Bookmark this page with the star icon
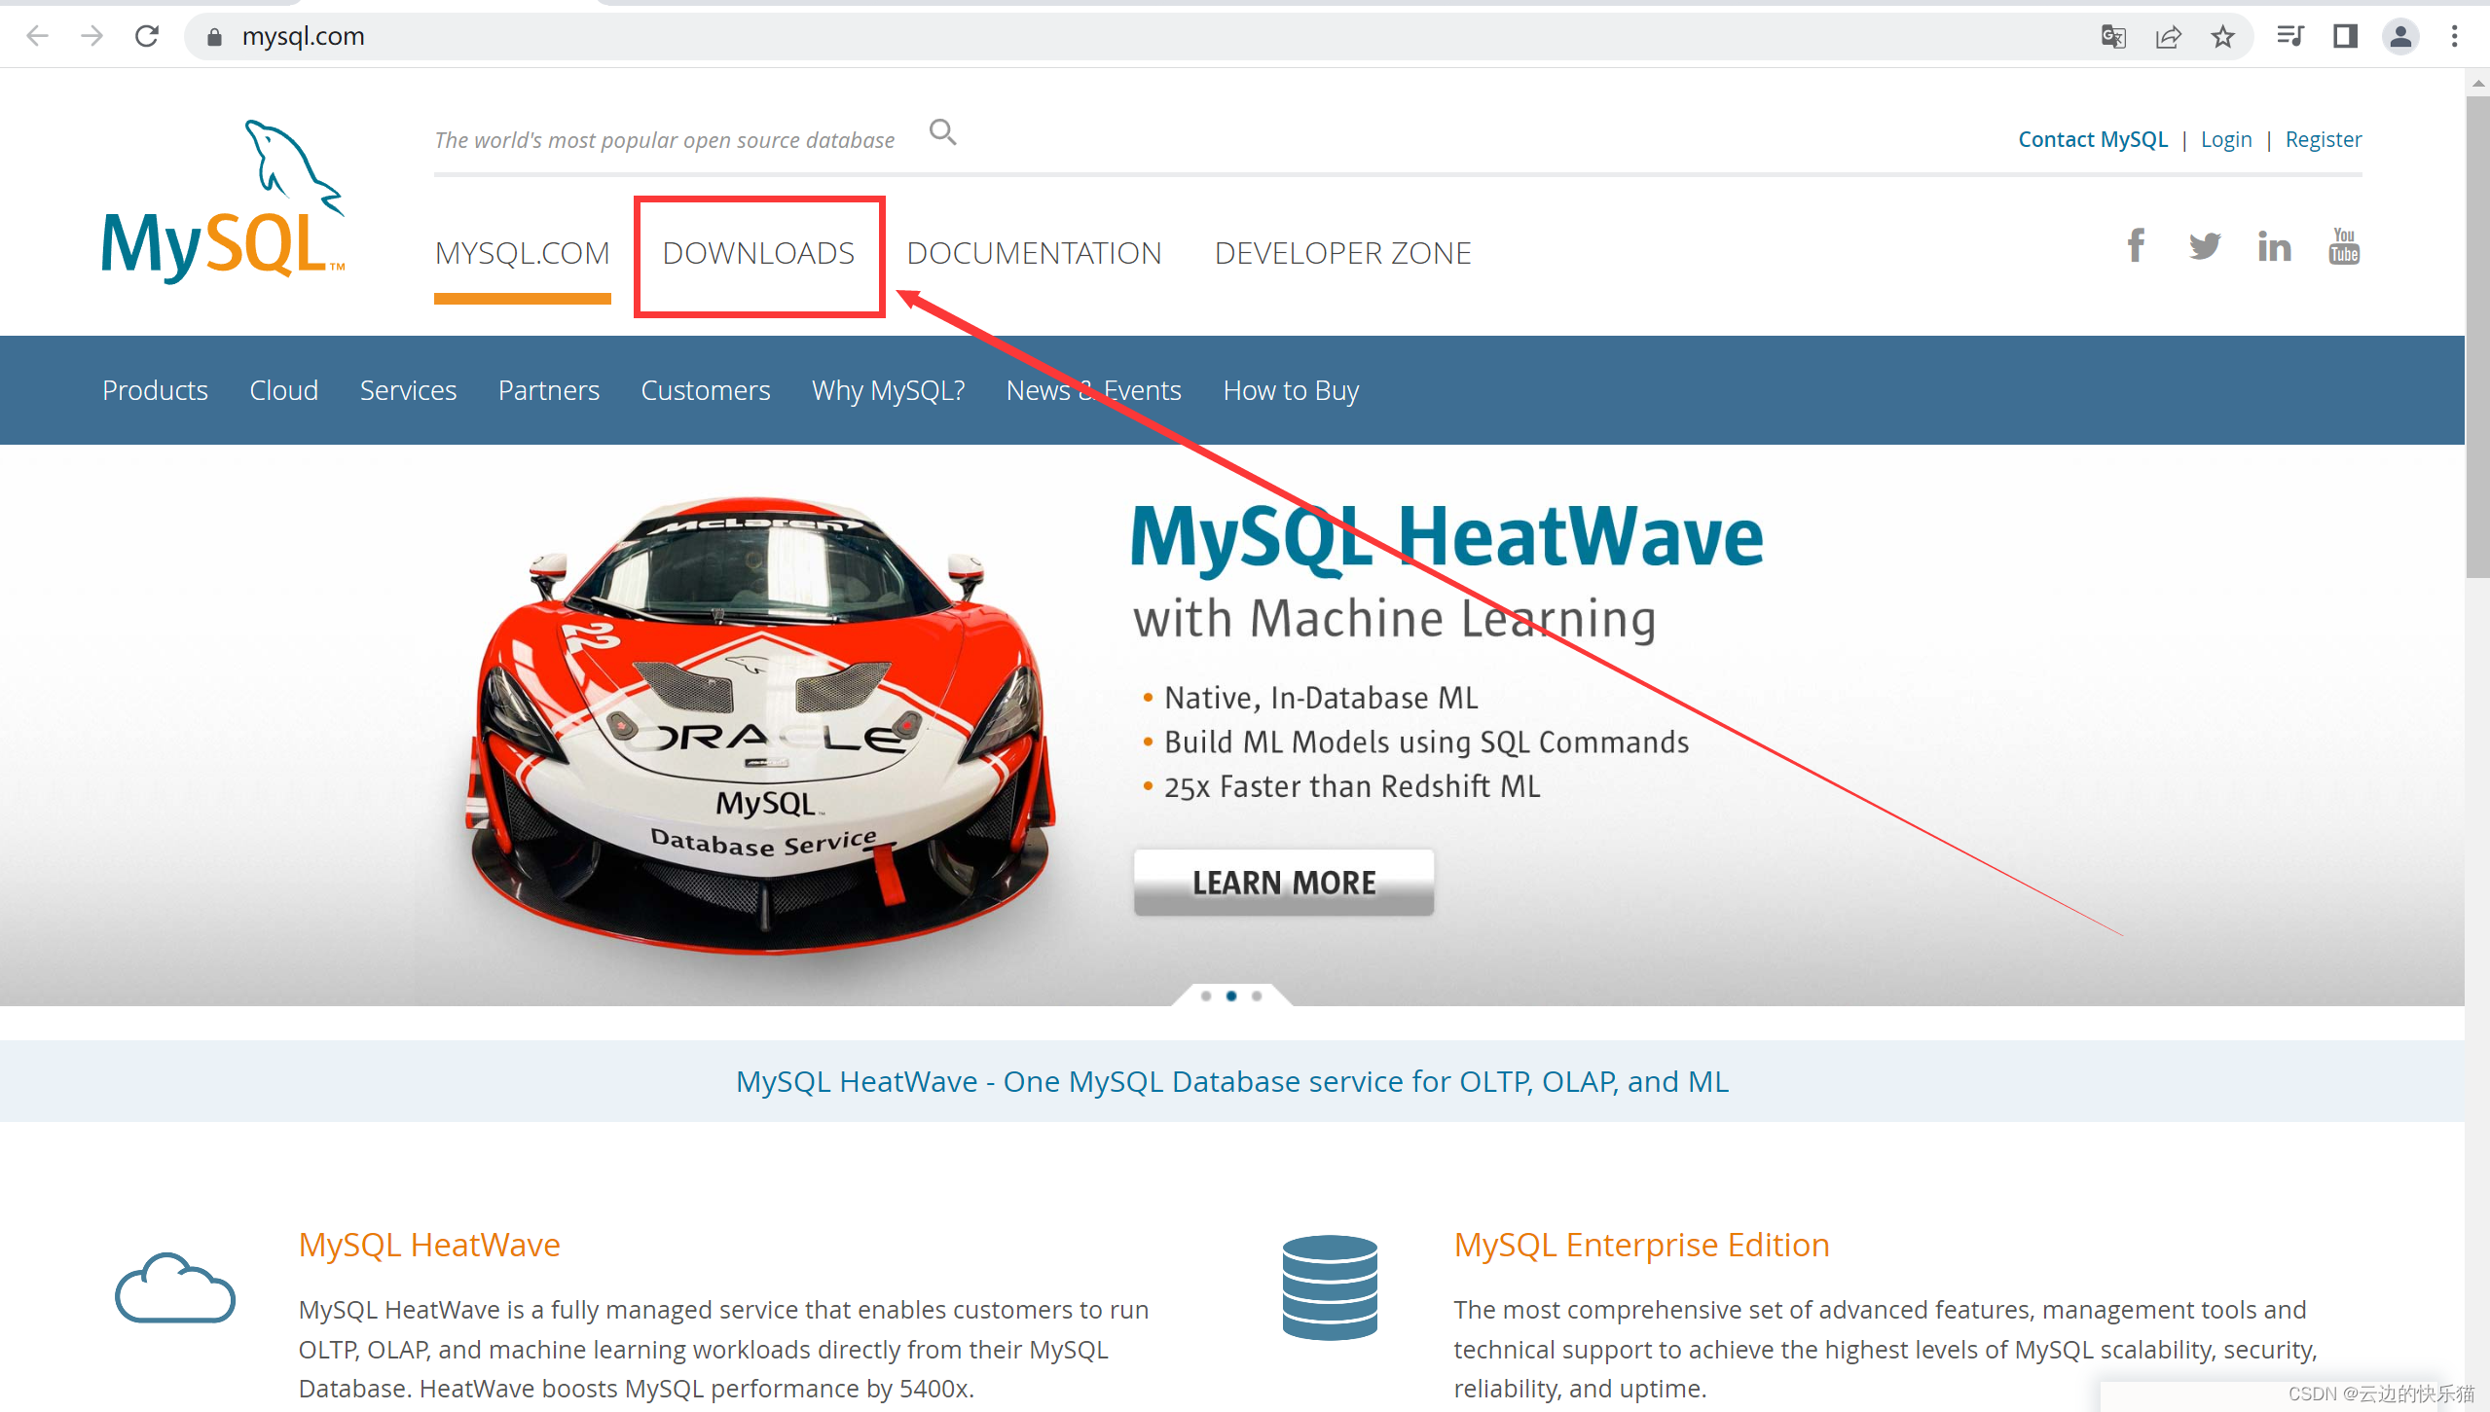Image resolution: width=2490 pixels, height=1412 pixels. coord(2223,37)
